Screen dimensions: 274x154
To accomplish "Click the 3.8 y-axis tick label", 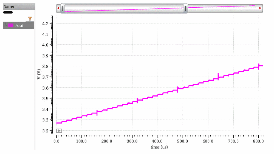I will (45, 66).
